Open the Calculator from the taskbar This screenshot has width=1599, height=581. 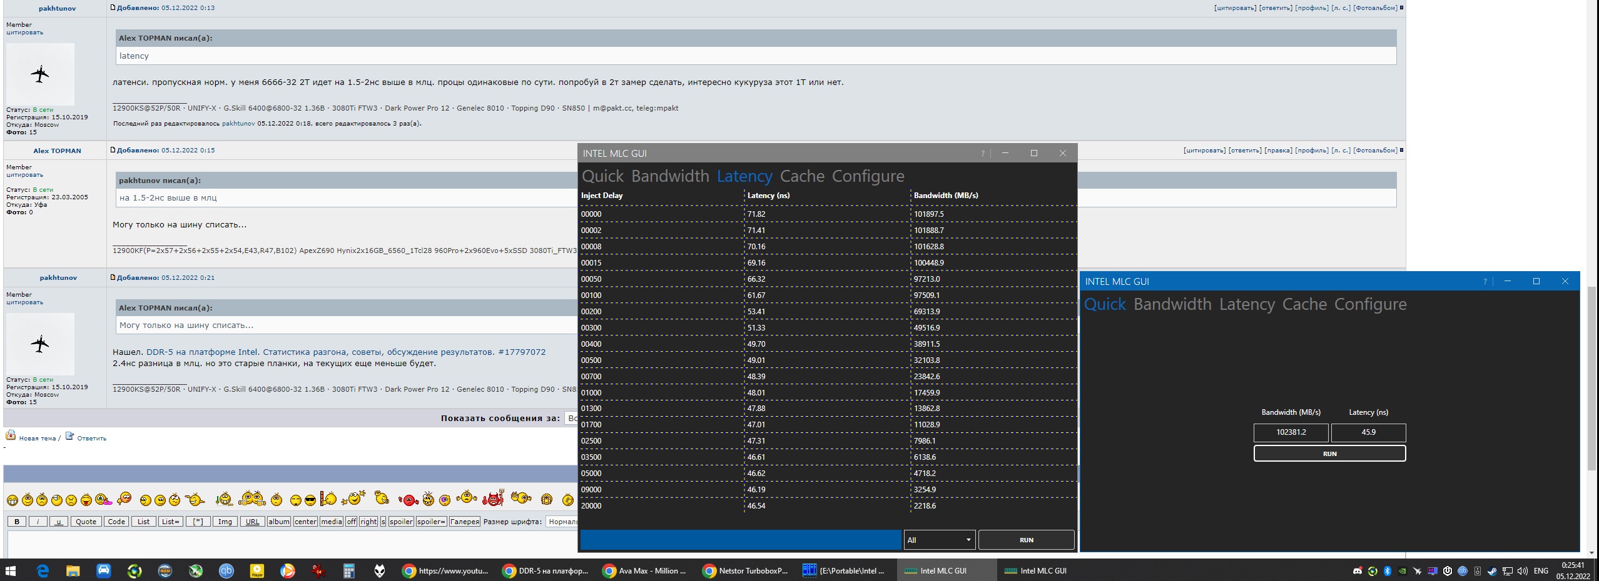pos(349,570)
